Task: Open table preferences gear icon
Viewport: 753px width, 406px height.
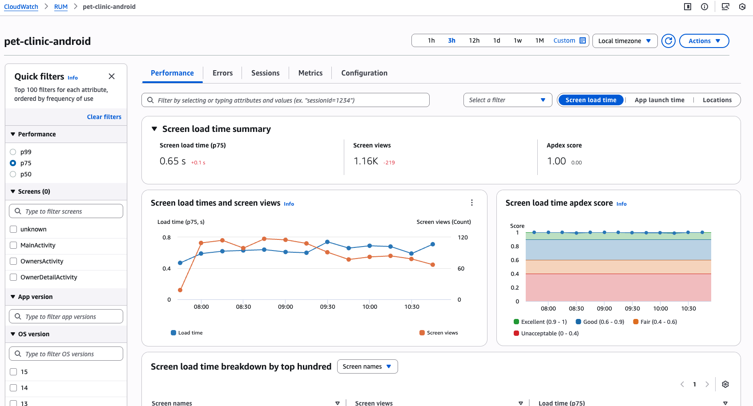Action: [x=725, y=384]
